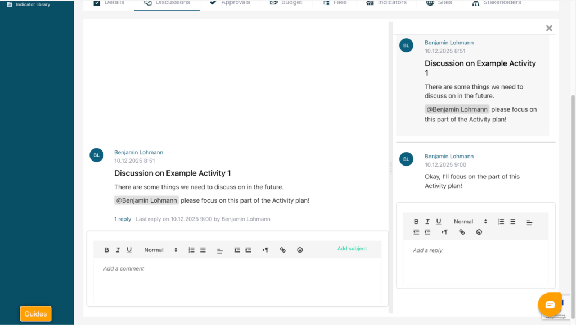The image size is (576, 325).
Task: Insert numbered list in the comment editor
Action: click(x=191, y=250)
